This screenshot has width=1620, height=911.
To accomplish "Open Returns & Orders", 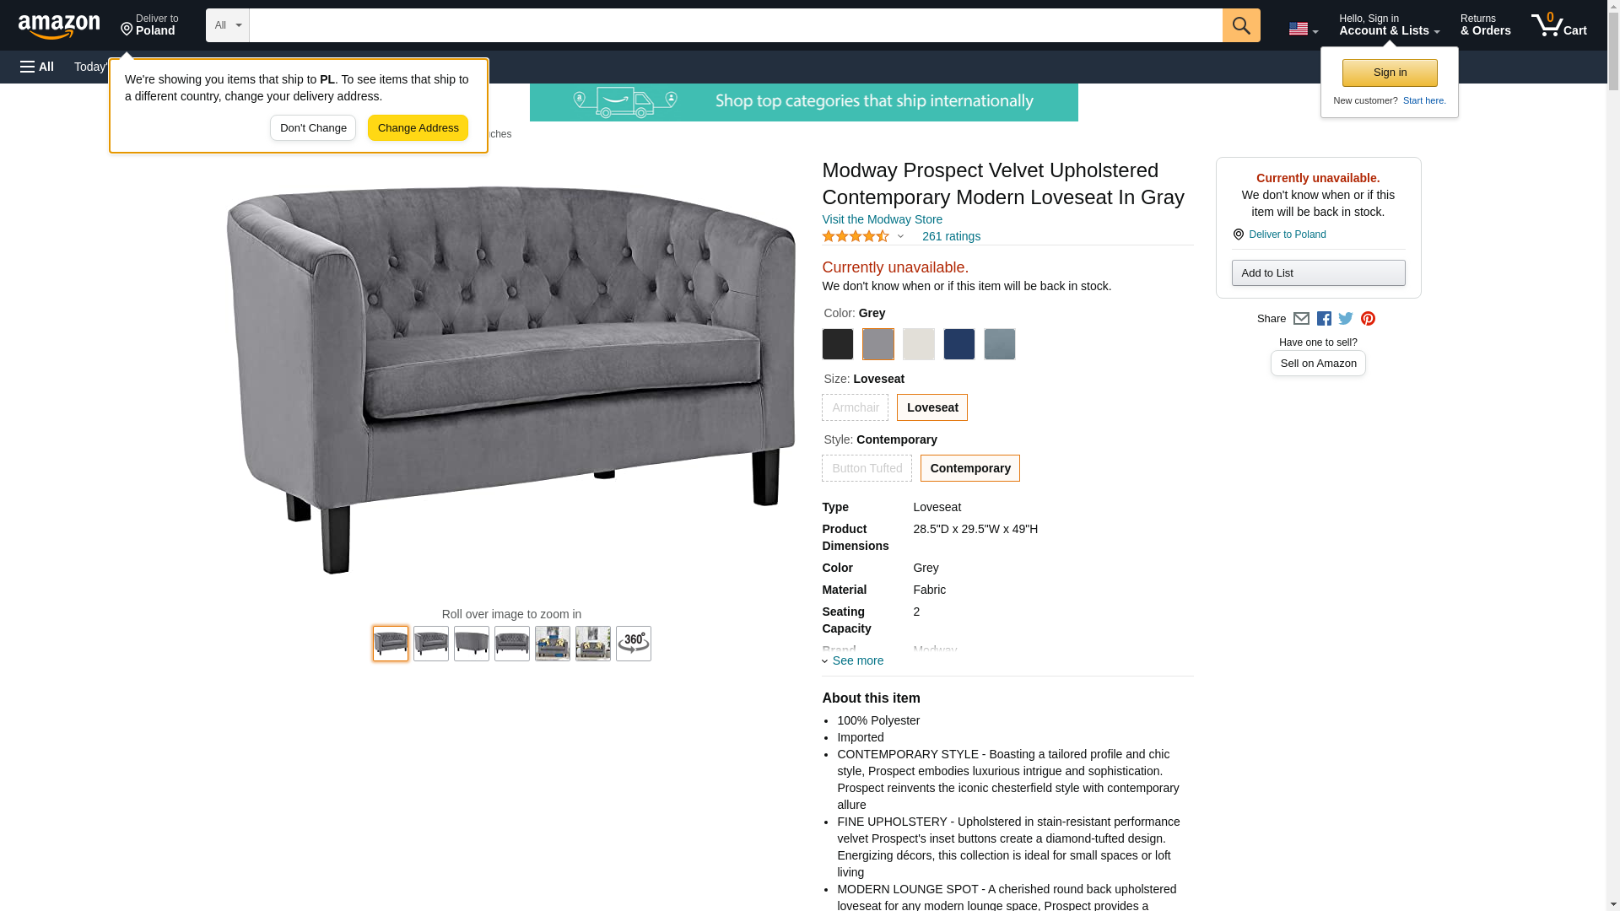I will 1485,25.
